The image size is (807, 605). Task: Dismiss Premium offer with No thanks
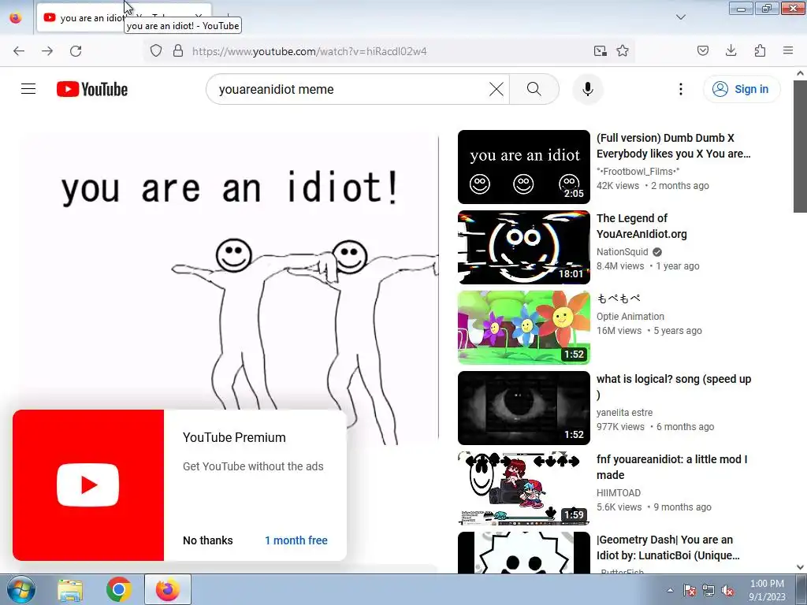208,540
